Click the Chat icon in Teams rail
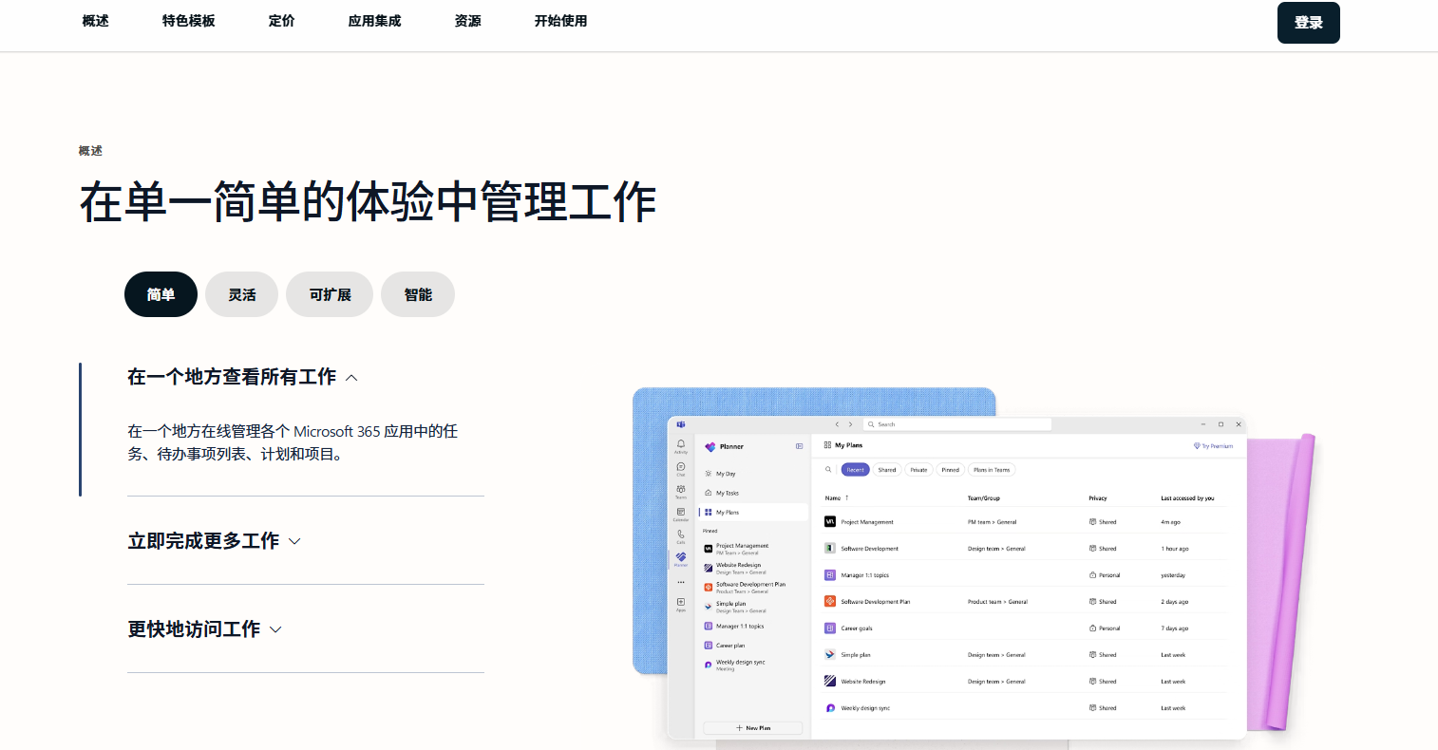1438x750 pixels. pos(681,467)
